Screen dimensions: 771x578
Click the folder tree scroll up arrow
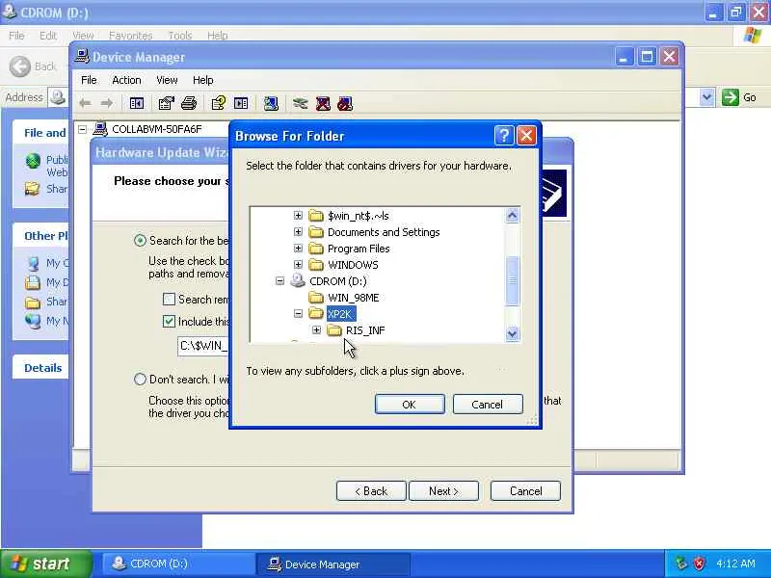point(512,215)
